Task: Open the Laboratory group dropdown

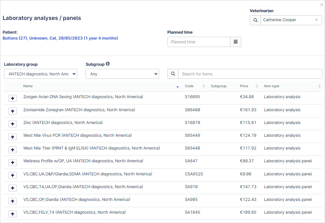Action: coord(40,74)
